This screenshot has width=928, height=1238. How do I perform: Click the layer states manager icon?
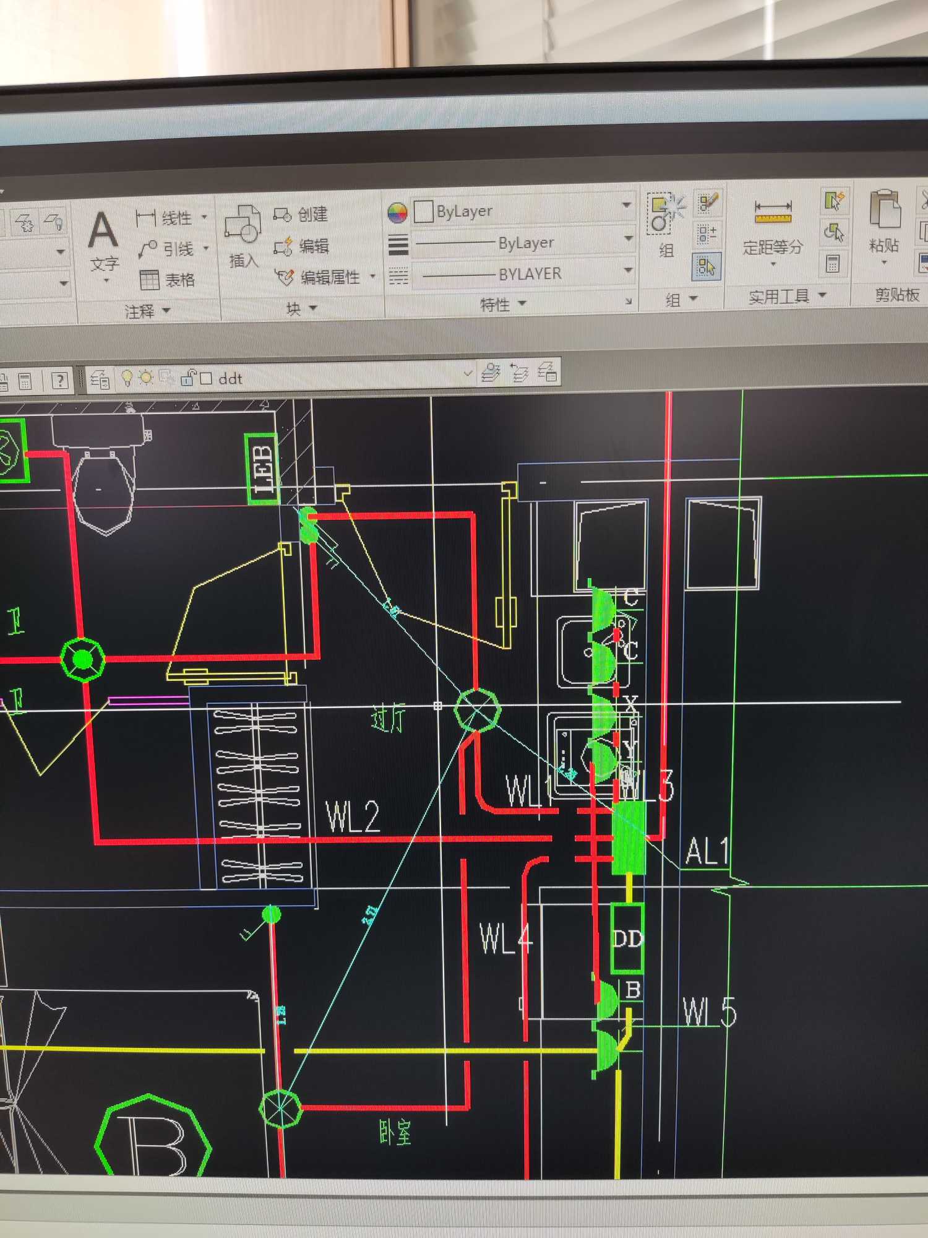[547, 373]
